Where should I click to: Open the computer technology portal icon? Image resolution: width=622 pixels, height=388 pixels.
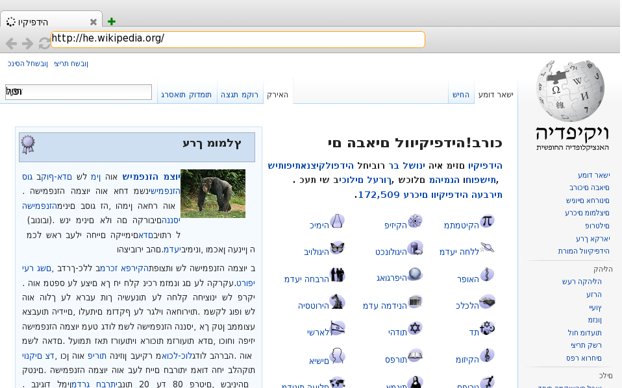[415, 248]
